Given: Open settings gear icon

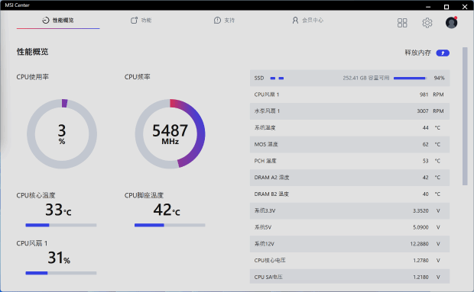Looking at the screenshot, I should pos(427,23).
